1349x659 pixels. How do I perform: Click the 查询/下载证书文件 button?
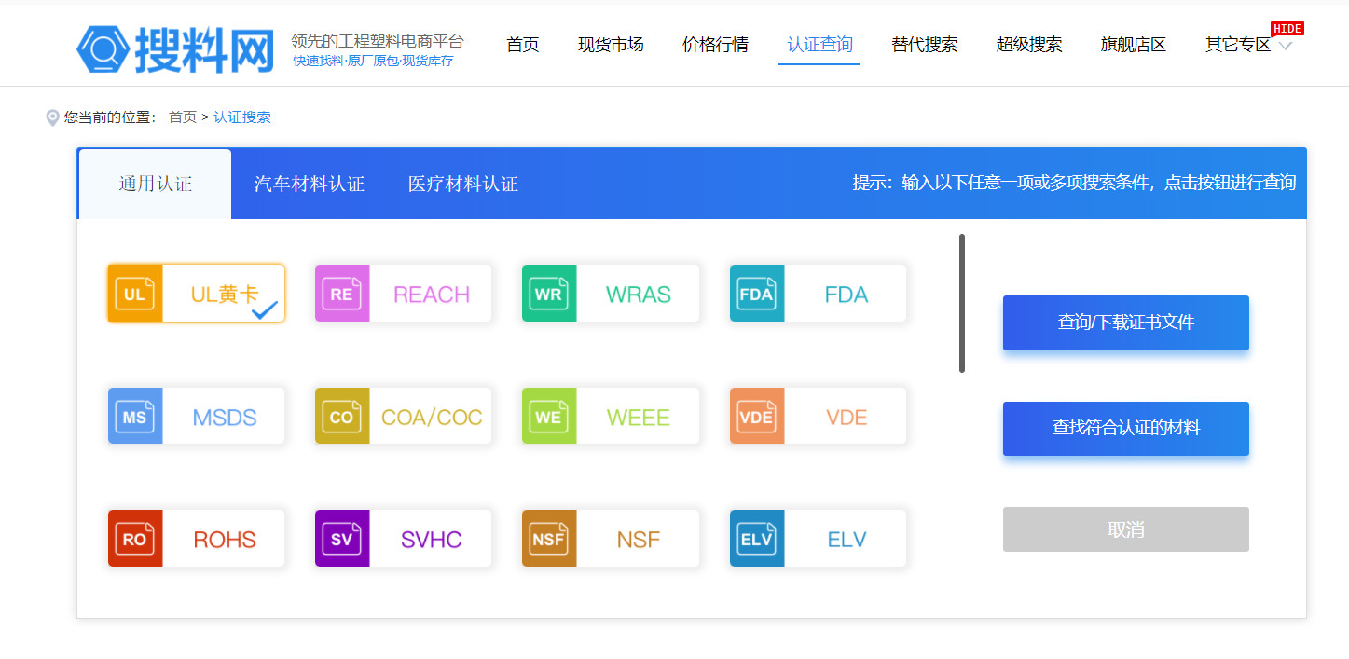(x=1125, y=323)
